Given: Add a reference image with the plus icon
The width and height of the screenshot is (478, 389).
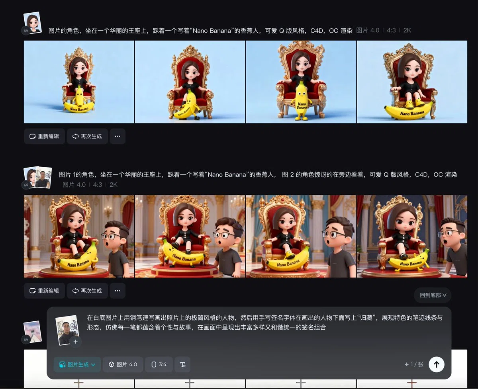Looking at the screenshot, I should point(75,341).
